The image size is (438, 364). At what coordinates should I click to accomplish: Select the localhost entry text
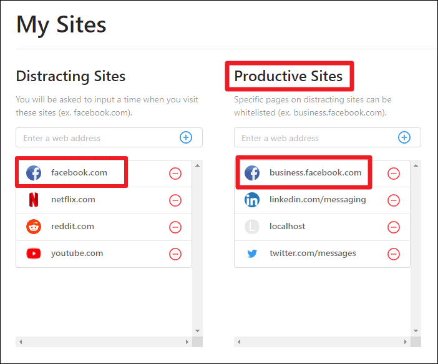287,227
